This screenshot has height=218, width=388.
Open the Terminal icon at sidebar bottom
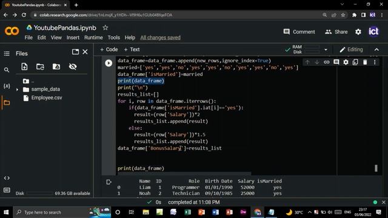point(7,190)
